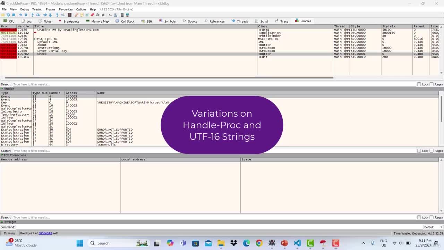Screen dimensions: 444x250
Task: Click the State column header
Action: tap(340, 159)
